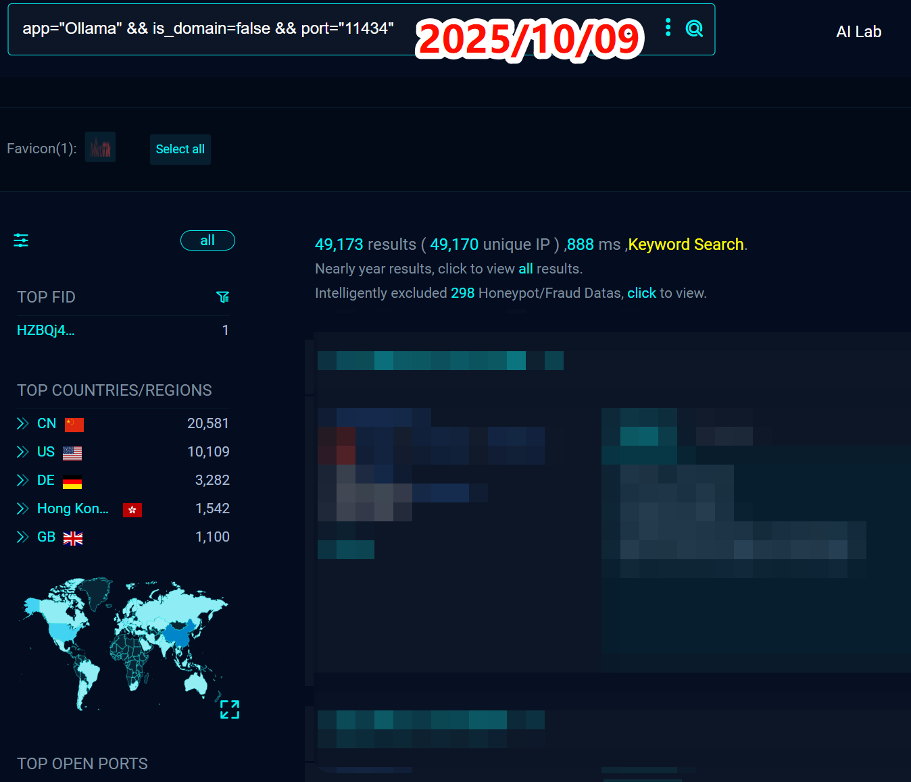Image resolution: width=911 pixels, height=782 pixels.
Task: Click the United States flag icon
Action: (x=72, y=452)
